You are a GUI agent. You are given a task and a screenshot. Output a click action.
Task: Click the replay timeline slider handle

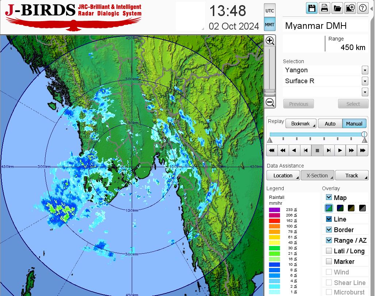coord(364,134)
